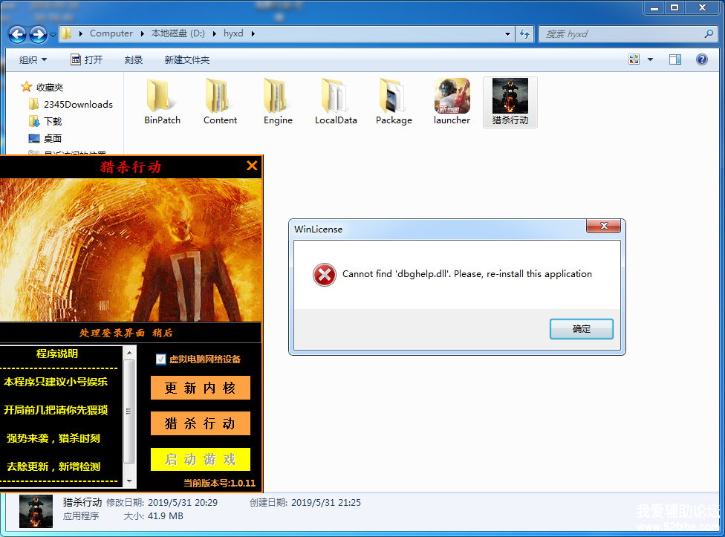Click the file size 41.9 MB
Screen dimensions: 725x537
click(165, 515)
